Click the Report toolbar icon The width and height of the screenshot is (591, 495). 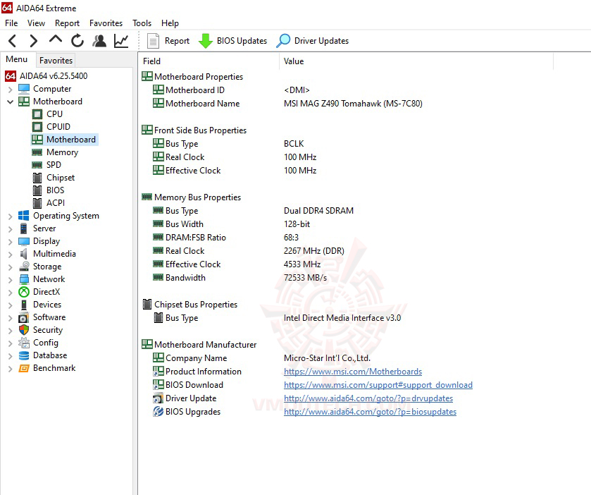click(154, 40)
